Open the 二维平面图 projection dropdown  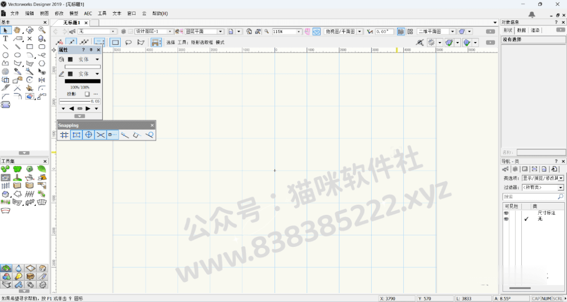tap(436, 32)
